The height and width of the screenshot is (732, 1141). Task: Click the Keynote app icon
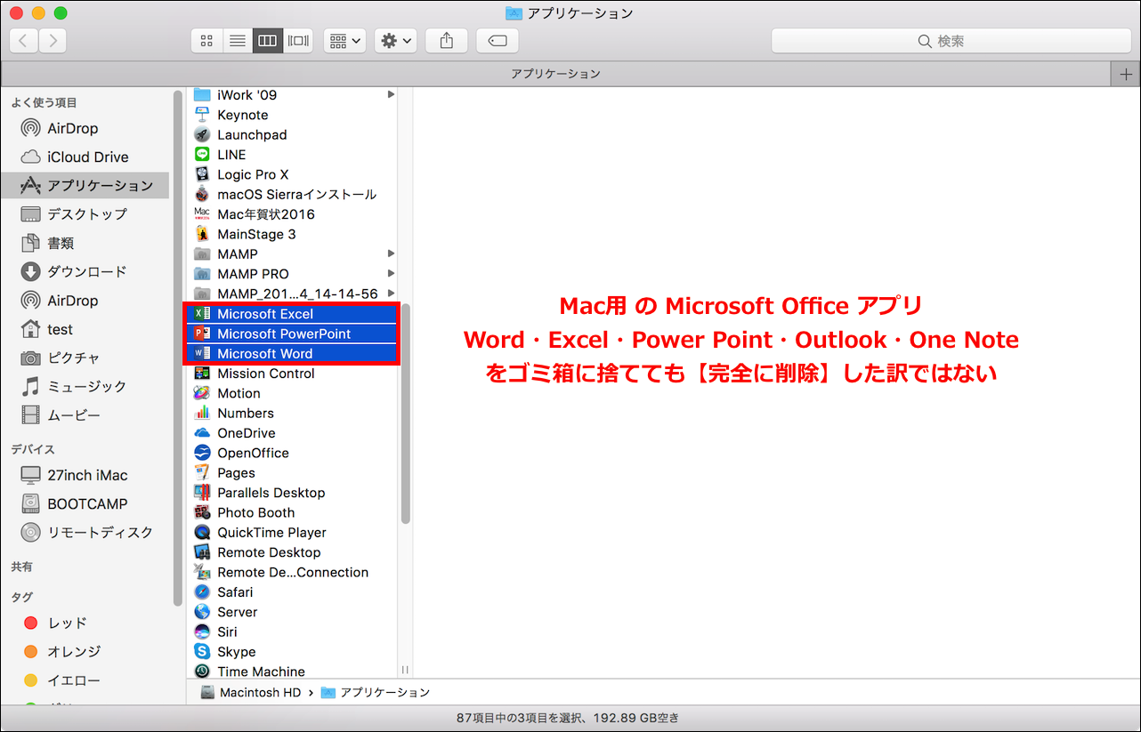point(202,115)
